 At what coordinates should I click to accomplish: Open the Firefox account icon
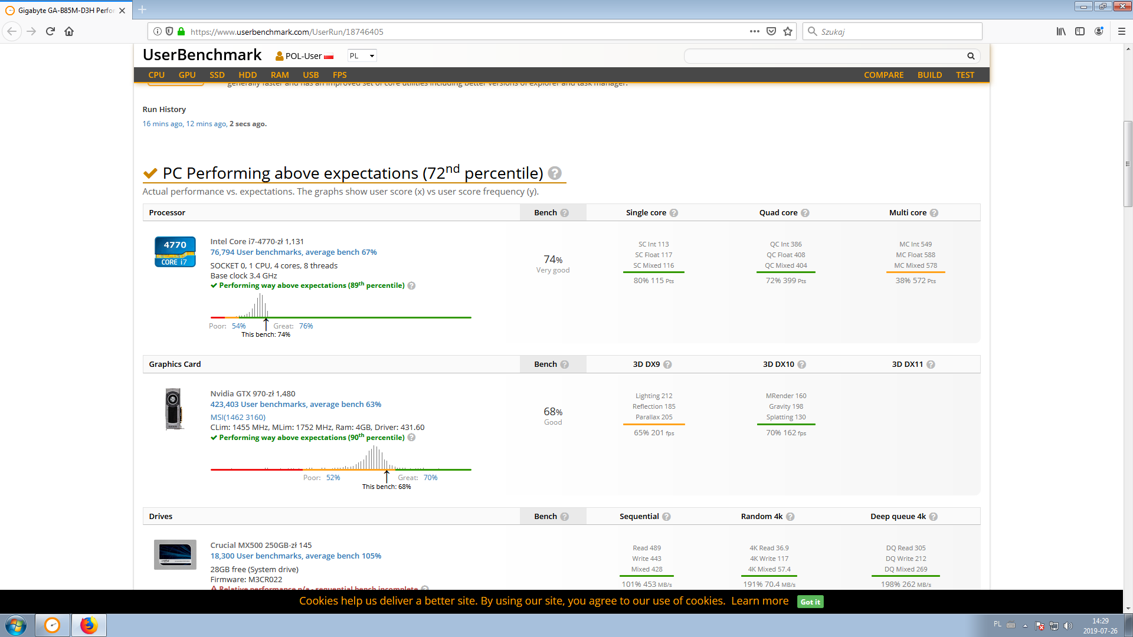coord(1099,31)
